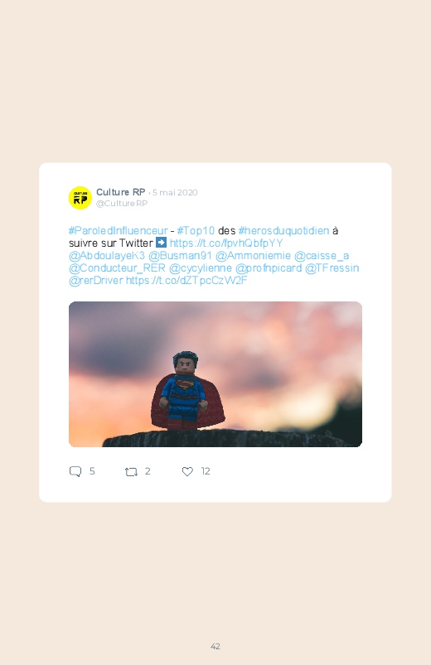This screenshot has width=431, height=665.
Task: Open the Superman Lego figure image
Action: [215, 374]
